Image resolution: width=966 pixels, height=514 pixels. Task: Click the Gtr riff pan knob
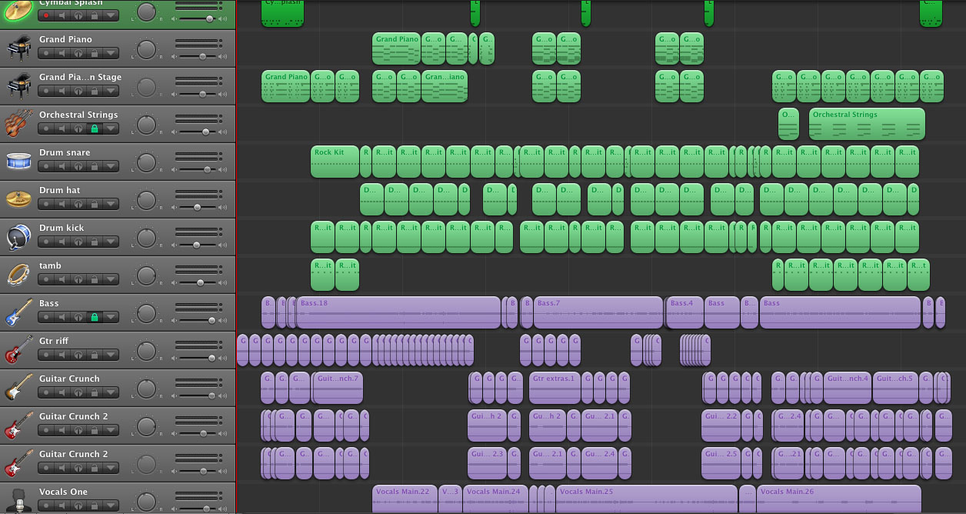(146, 352)
